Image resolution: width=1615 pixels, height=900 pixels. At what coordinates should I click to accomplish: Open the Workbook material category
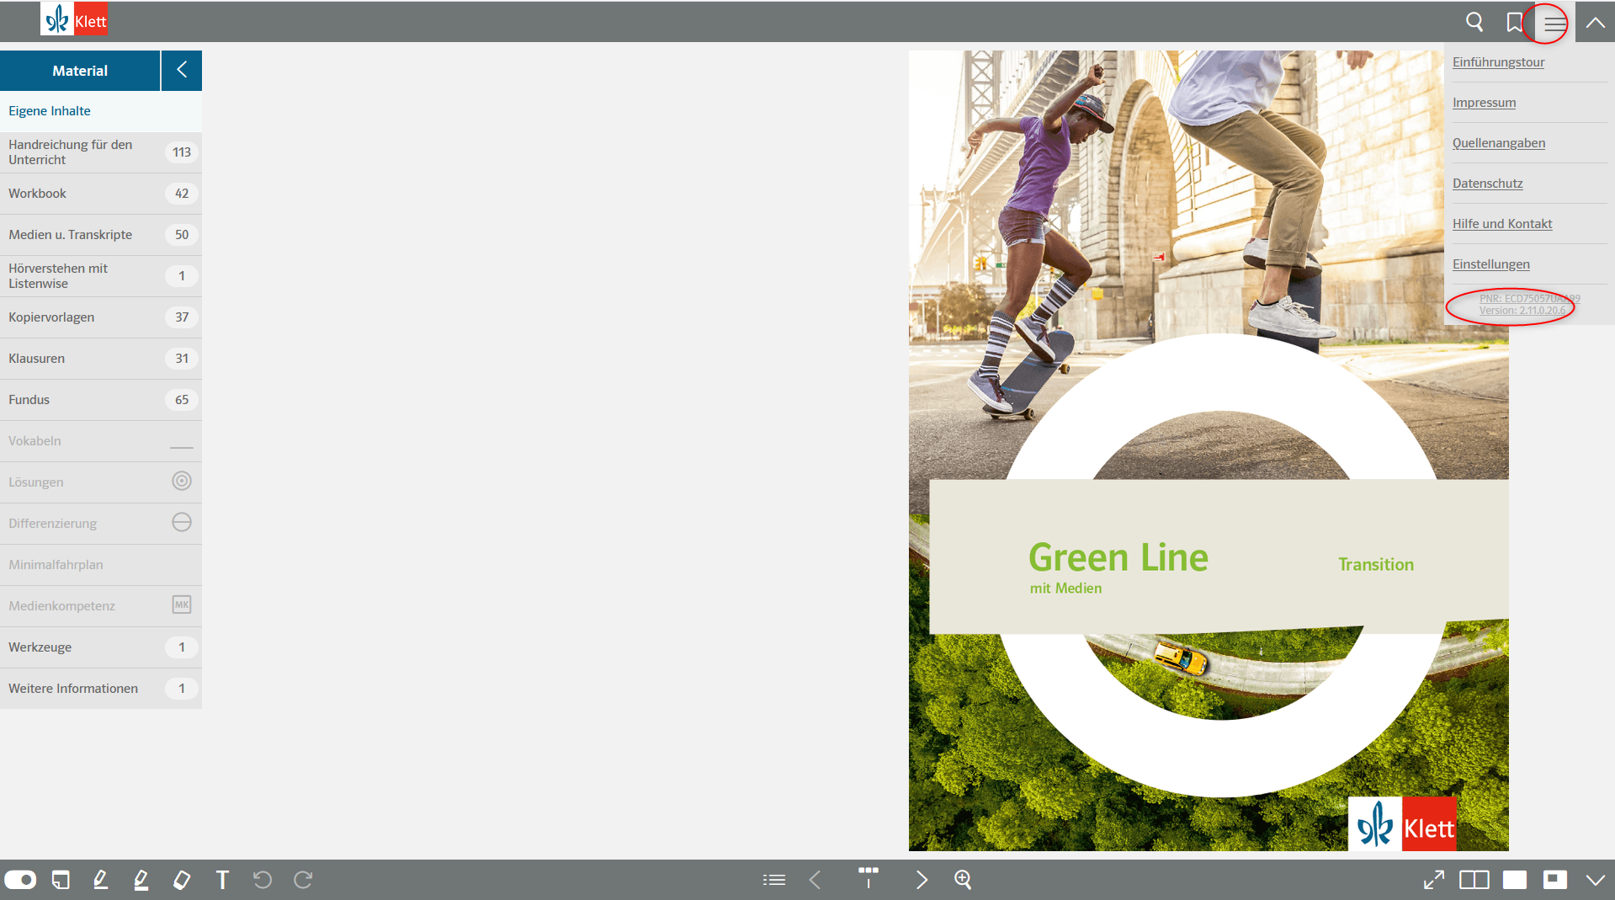[x=101, y=194]
